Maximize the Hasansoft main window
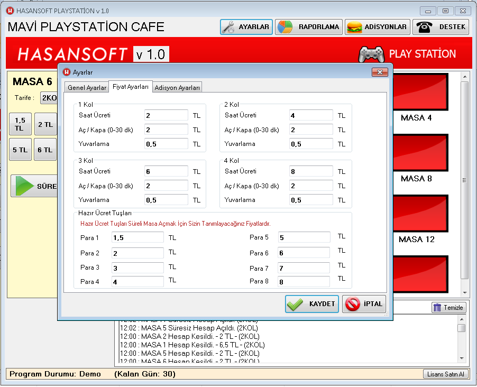Screen dimensions: 477x387 pos(445,11)
